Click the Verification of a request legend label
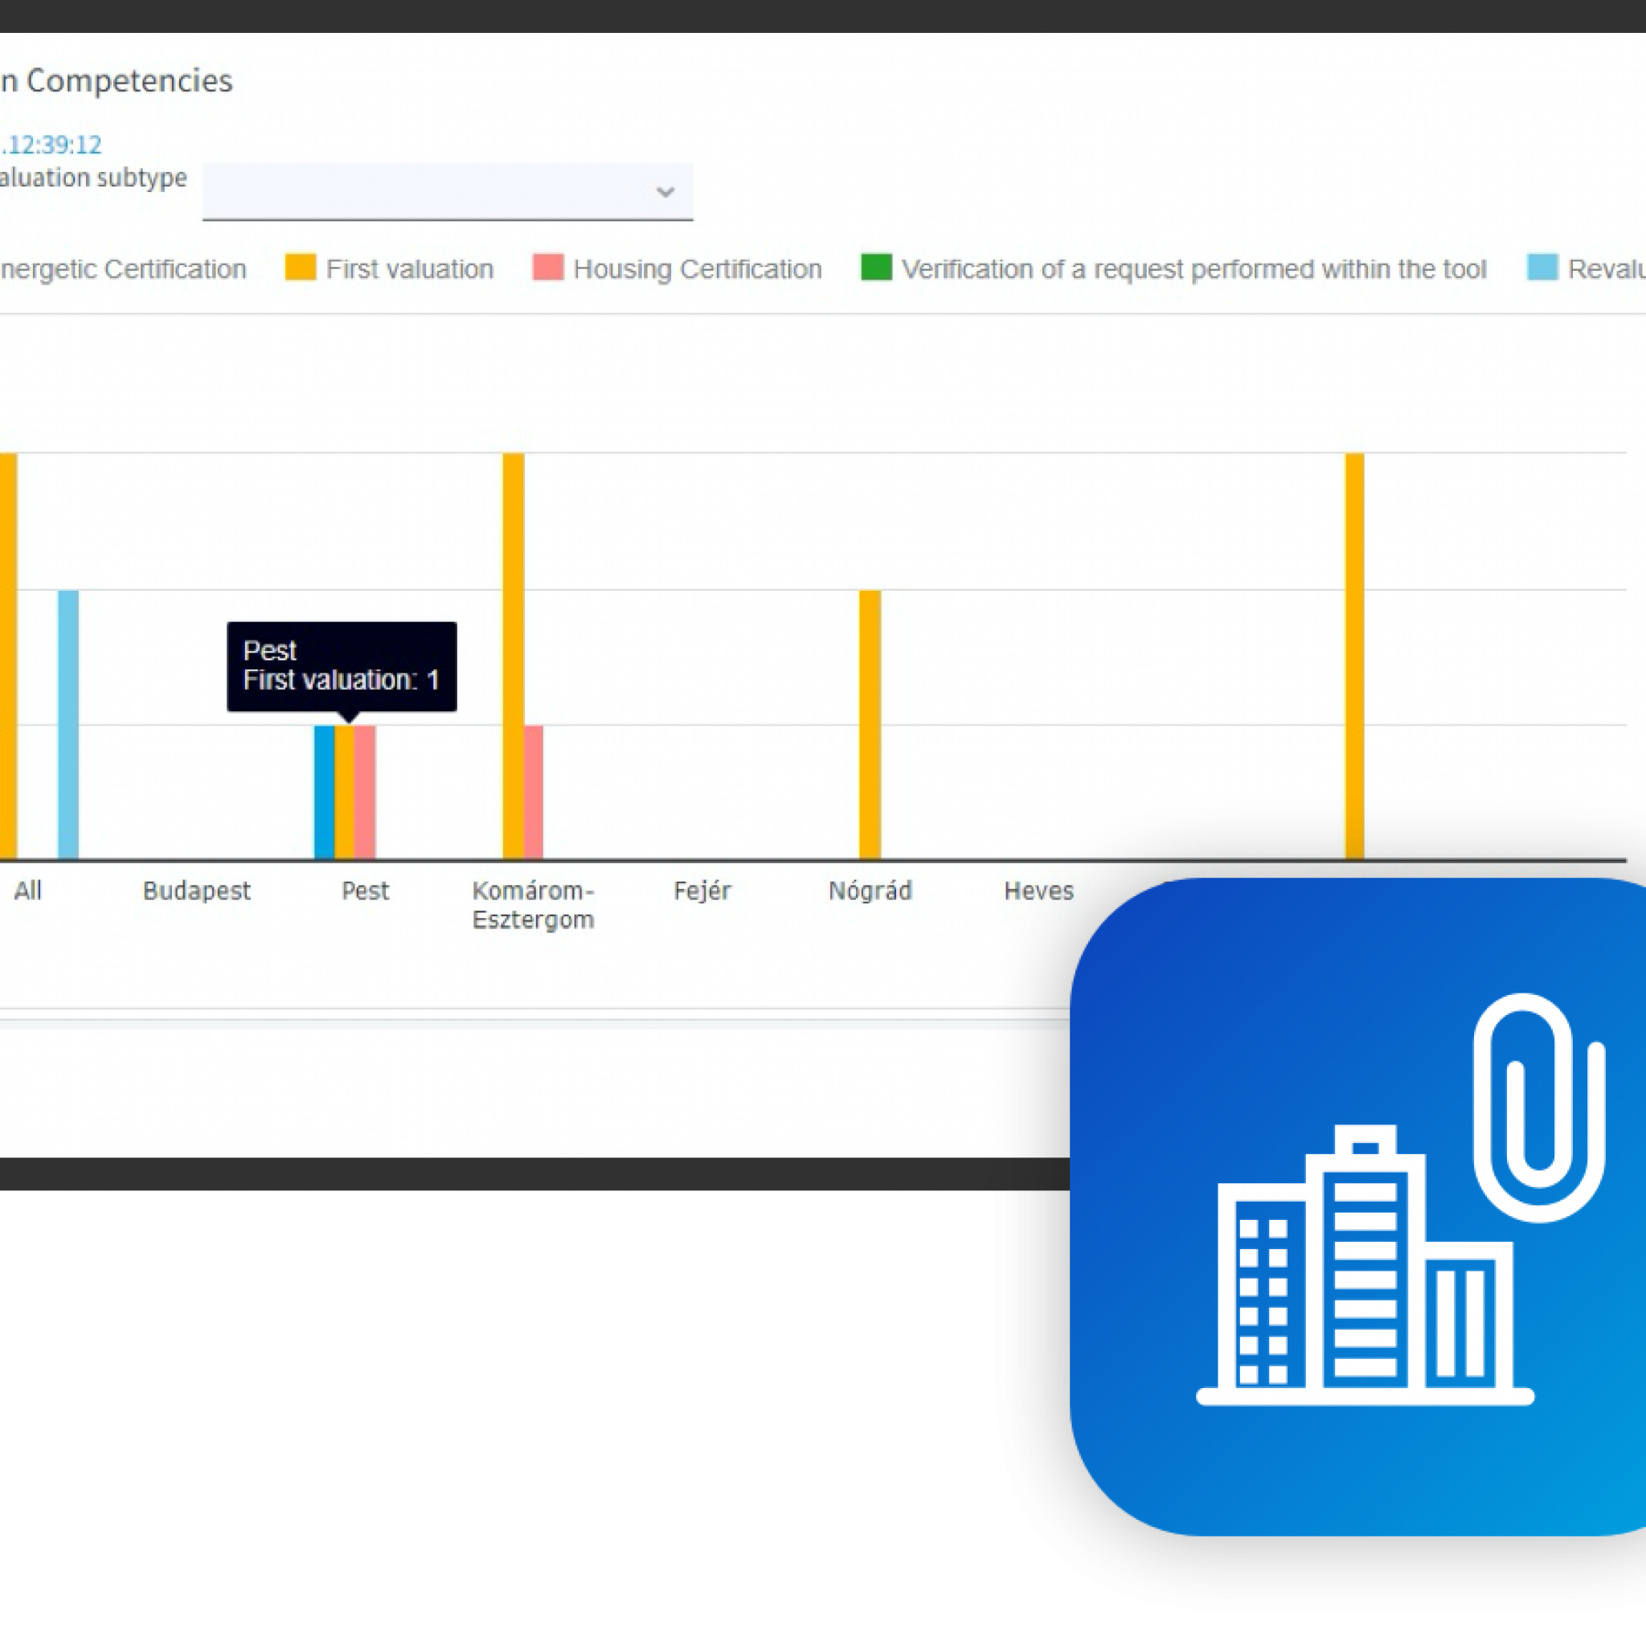 [x=1193, y=269]
